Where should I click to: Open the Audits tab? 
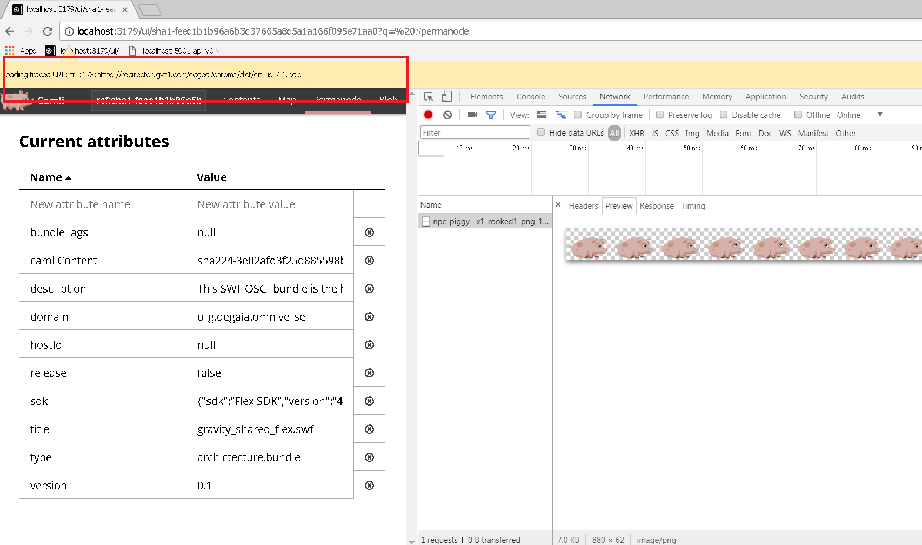(x=852, y=97)
